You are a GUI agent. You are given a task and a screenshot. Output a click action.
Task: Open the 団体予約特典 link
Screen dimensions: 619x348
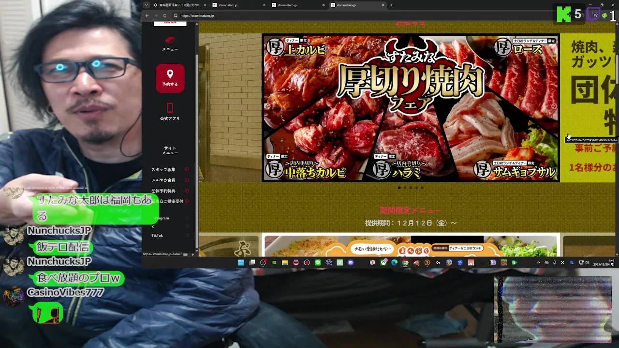[x=163, y=191]
